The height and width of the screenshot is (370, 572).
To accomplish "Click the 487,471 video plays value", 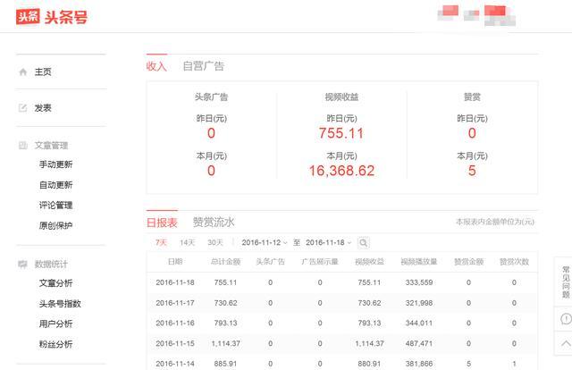I will tap(419, 343).
